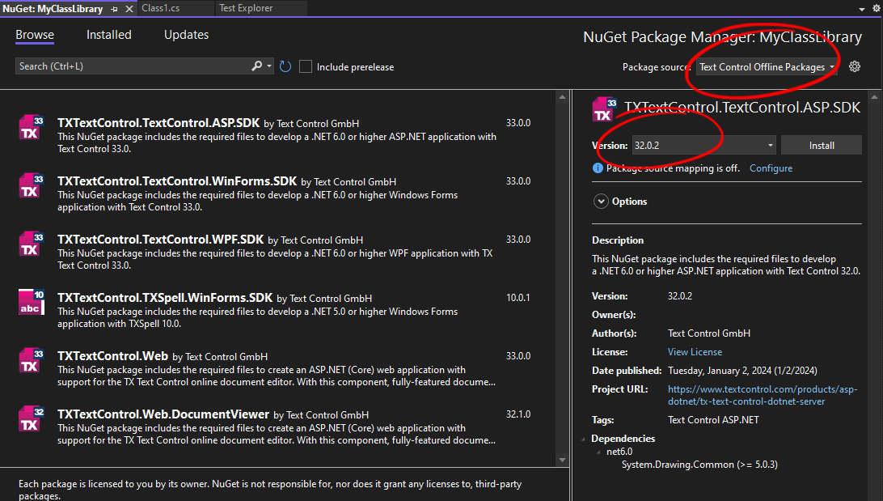Click the search magnifier icon

(257, 66)
